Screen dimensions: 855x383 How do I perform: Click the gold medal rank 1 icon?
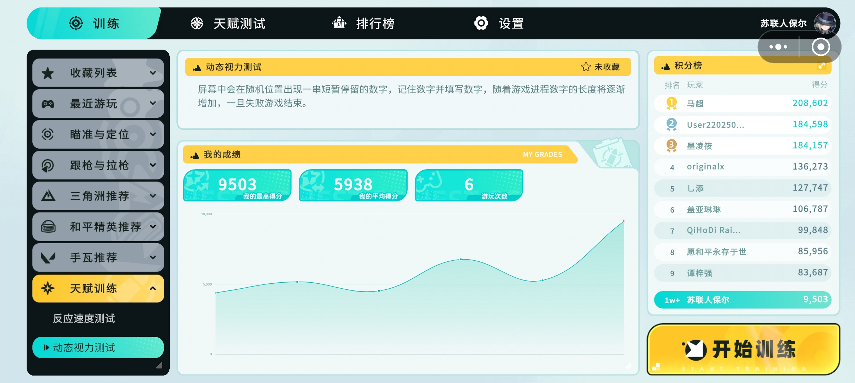coord(671,103)
